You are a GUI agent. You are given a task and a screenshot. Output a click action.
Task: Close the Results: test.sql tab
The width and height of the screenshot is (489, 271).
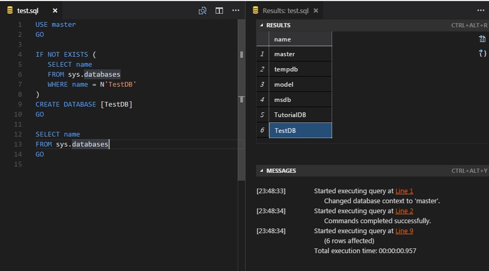click(x=316, y=11)
